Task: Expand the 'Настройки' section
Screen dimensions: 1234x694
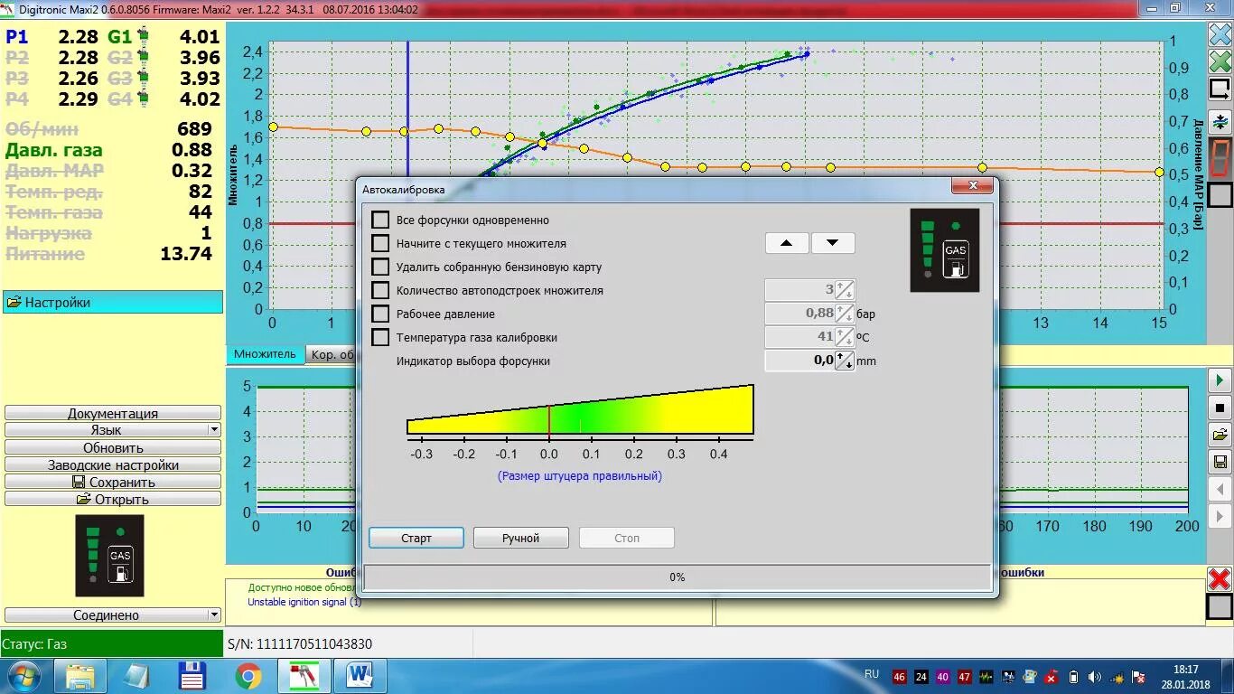Action: point(113,303)
